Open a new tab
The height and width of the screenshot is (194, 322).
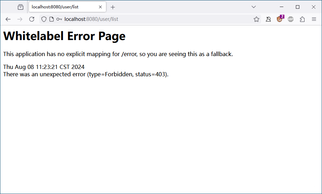point(113,7)
